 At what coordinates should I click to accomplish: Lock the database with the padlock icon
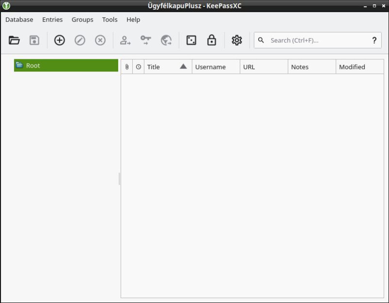pyautogui.click(x=212, y=40)
